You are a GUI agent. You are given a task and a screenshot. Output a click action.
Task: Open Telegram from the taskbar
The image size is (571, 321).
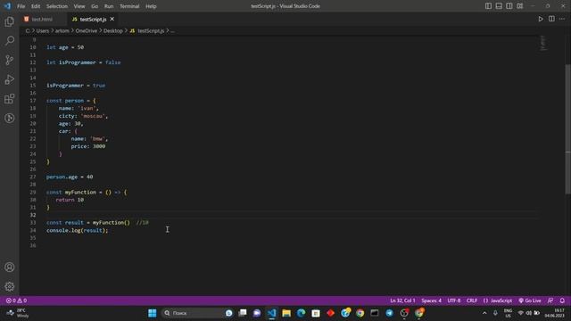click(x=389, y=313)
